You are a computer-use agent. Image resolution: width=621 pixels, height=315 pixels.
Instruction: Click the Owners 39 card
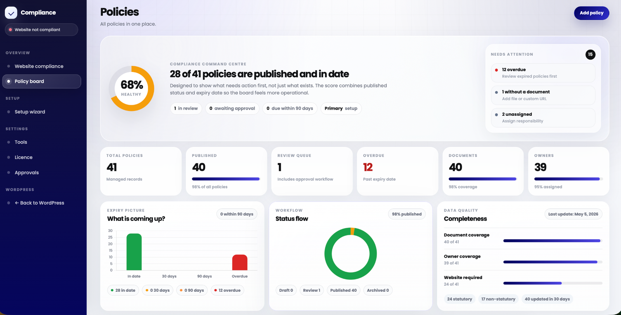coord(569,171)
